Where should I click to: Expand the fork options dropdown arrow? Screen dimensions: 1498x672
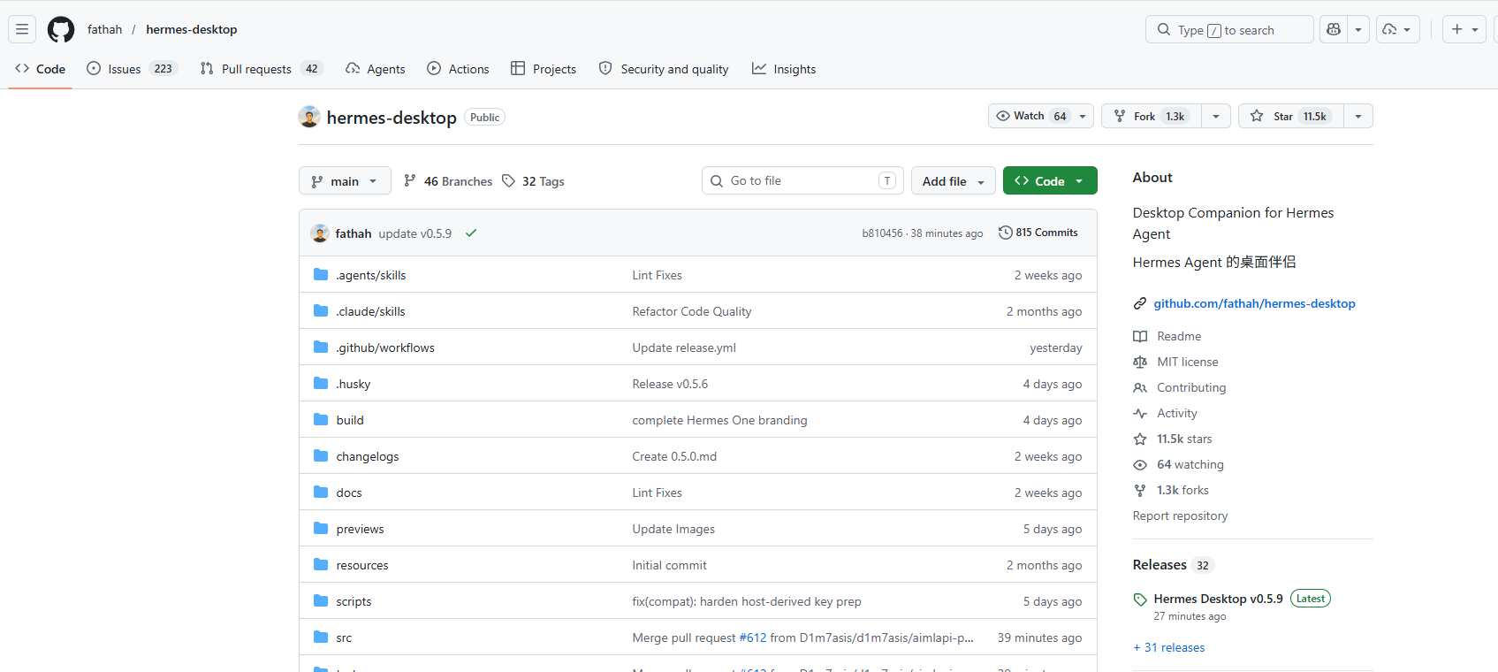[1216, 116]
